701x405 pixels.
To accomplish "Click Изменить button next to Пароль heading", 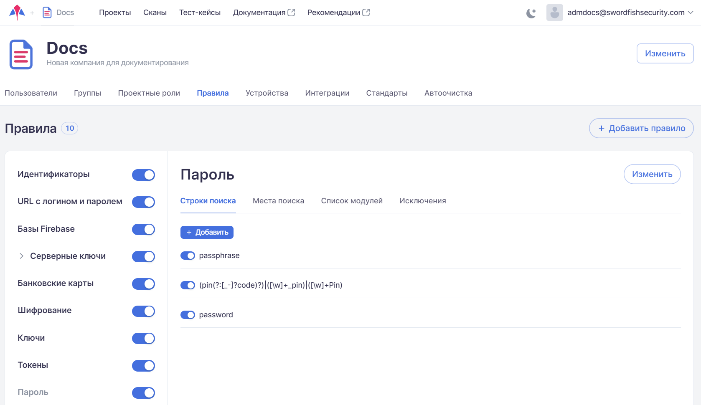I will pos(652,174).
